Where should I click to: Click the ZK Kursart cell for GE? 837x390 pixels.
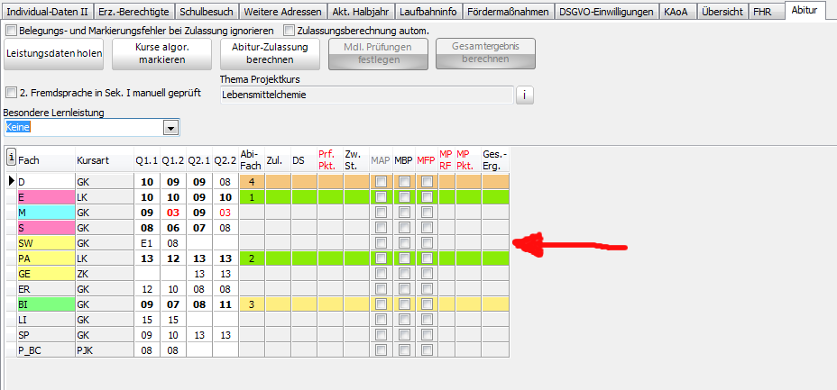[x=105, y=274]
